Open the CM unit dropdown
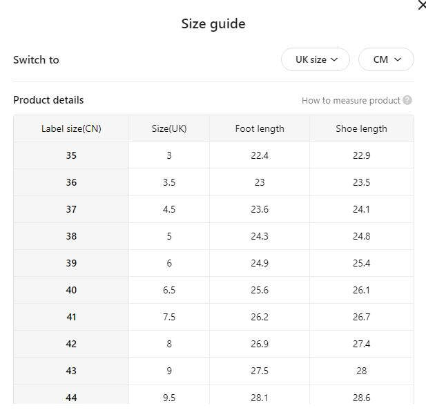This screenshot has width=426, height=417. [x=386, y=59]
